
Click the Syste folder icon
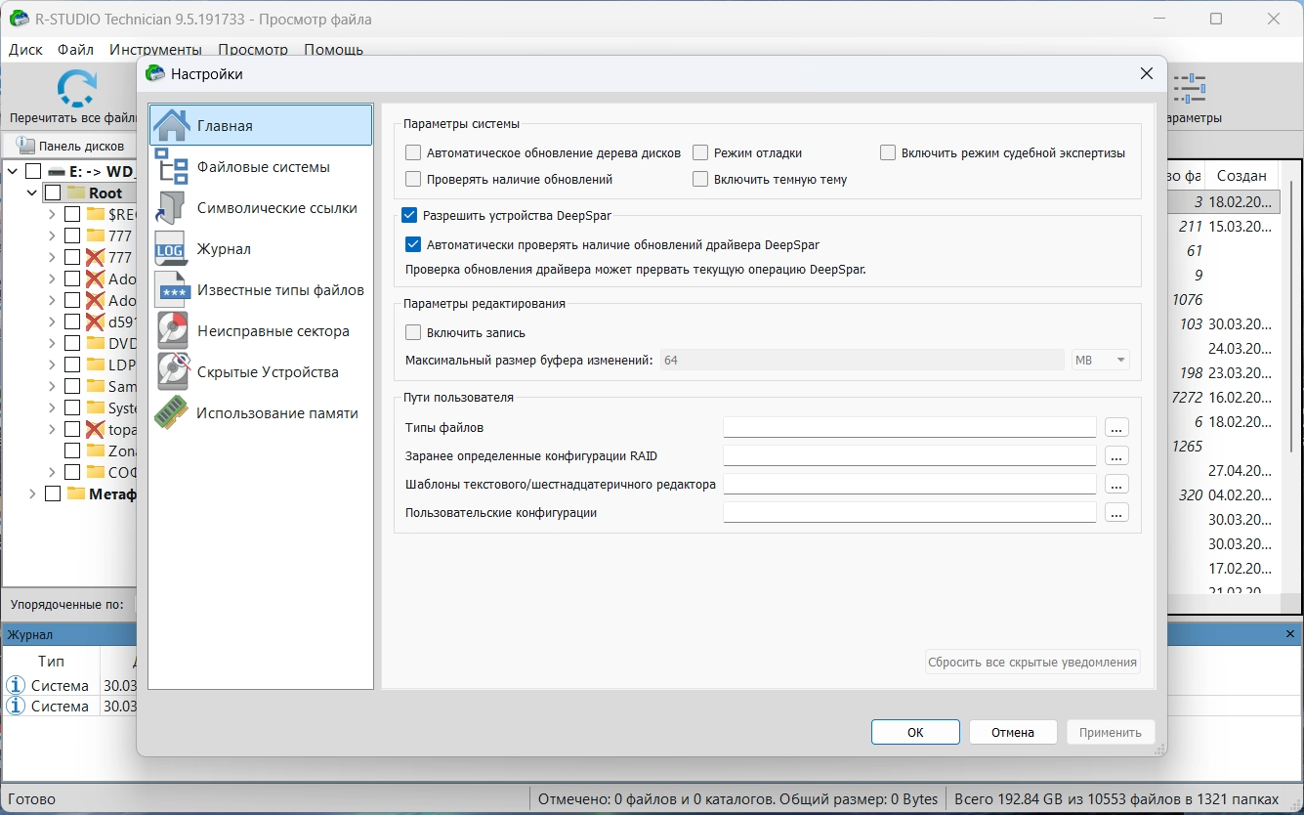coord(95,407)
